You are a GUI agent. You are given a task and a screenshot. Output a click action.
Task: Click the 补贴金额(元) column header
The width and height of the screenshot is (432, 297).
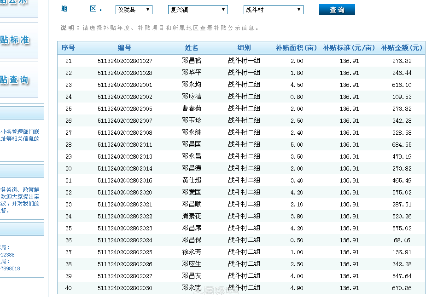(x=402, y=48)
